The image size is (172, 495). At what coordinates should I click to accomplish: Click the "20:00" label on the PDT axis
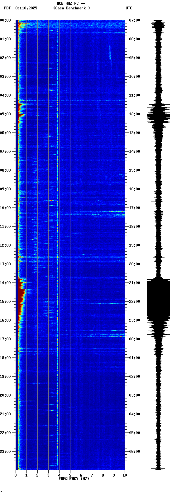point(5,395)
